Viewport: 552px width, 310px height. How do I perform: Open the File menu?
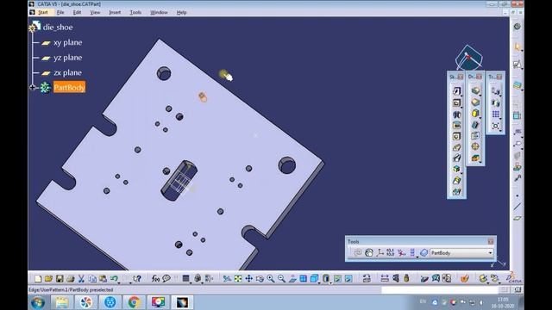(x=60, y=12)
